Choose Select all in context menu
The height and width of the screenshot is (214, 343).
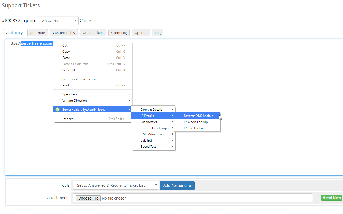(92, 70)
